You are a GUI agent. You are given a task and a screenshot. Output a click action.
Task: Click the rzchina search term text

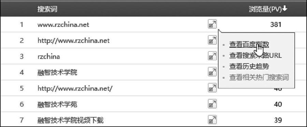coord(48,57)
